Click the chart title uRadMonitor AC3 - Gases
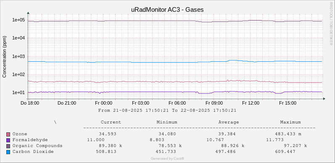This screenshot has width=335, height=163. click(167, 10)
